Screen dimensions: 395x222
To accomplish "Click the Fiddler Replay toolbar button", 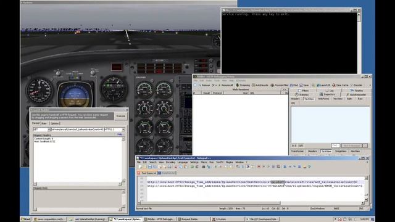I will pos(204,85).
